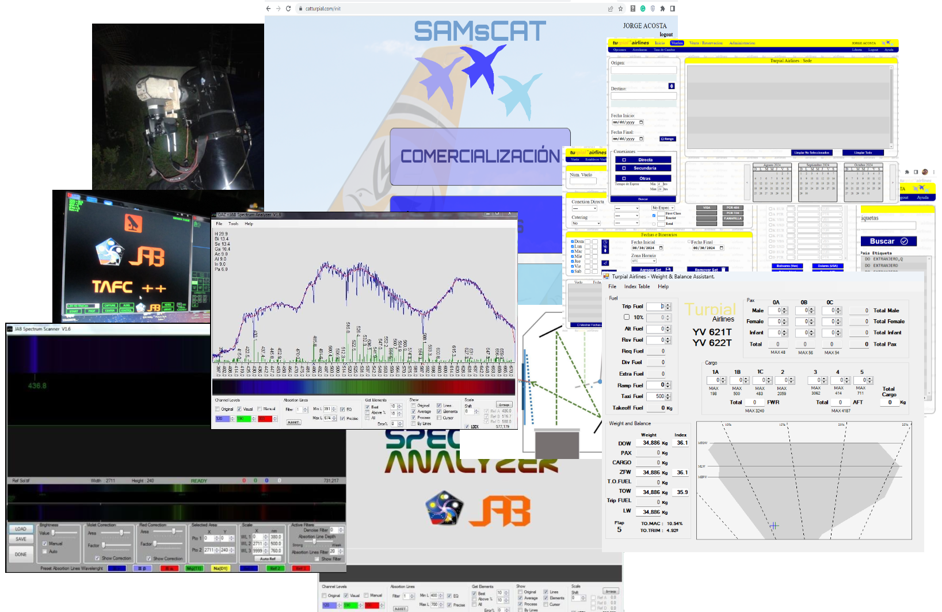Expand the No Espec class dropdown

click(663, 208)
